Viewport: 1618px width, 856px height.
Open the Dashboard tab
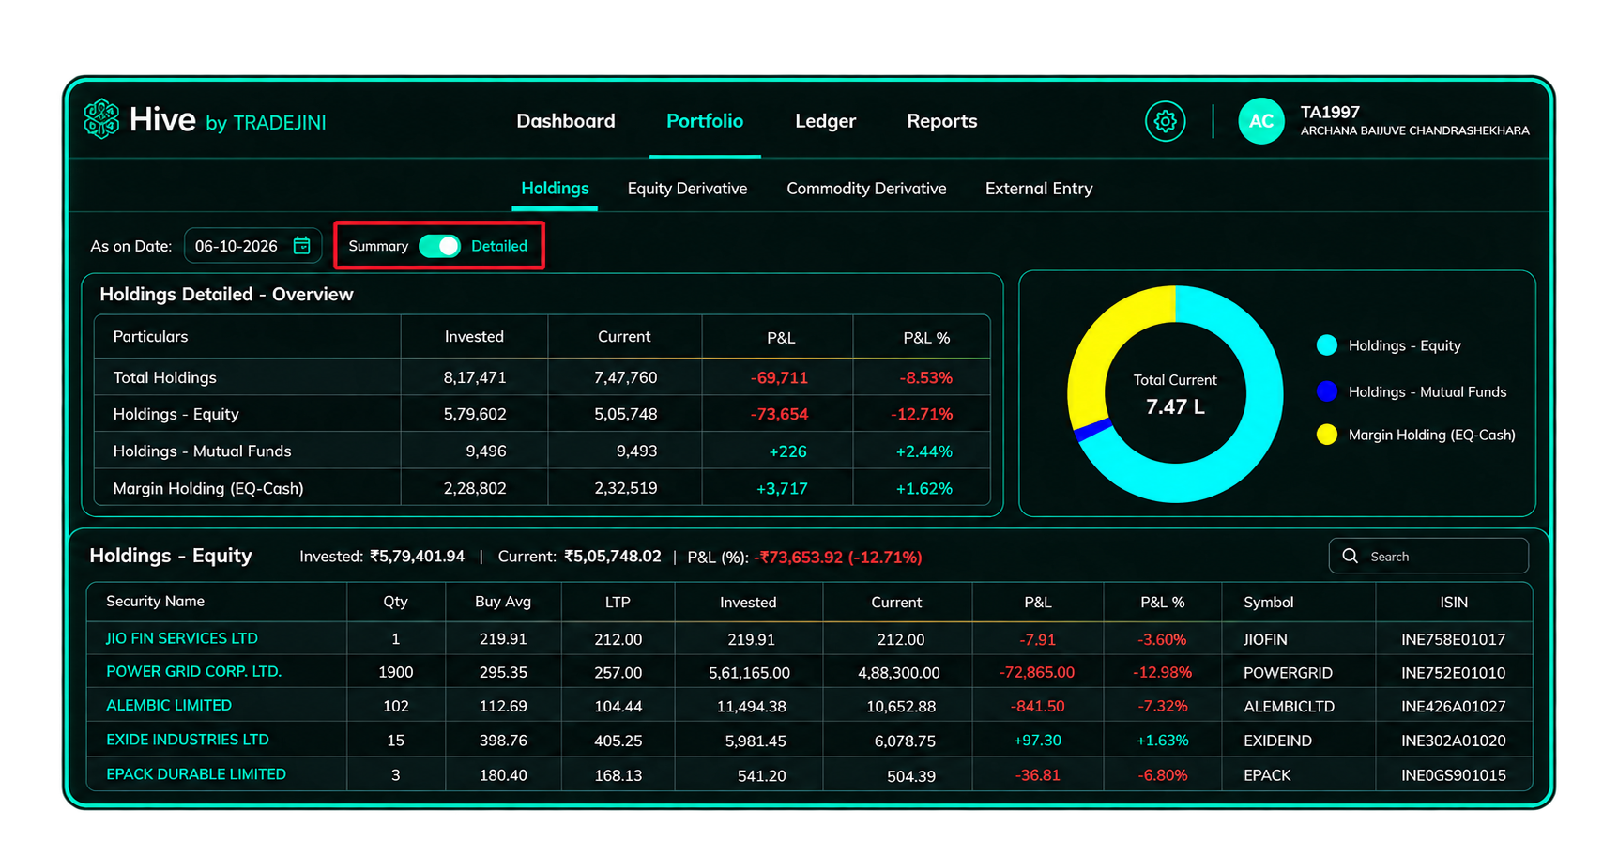coord(566,121)
